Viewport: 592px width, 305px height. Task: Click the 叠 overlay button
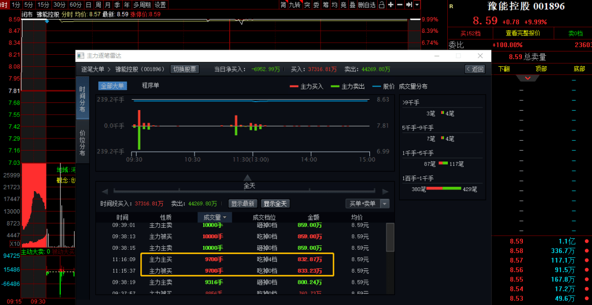[x=352, y=5]
